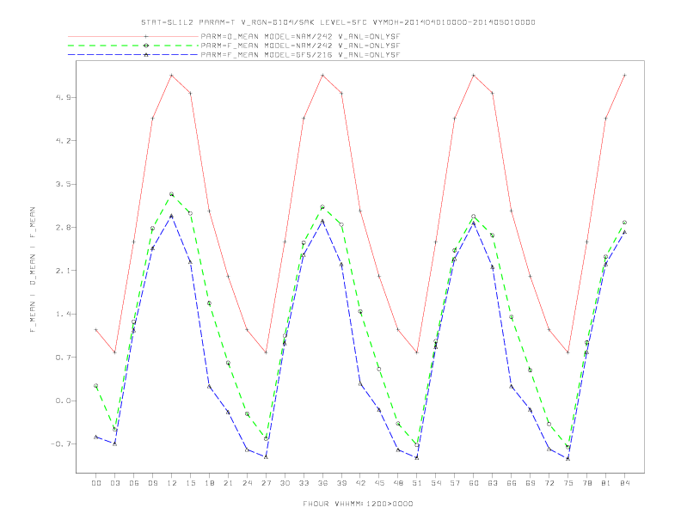This screenshot has width=681, height=526.
Task: Click the 39 forecast hour tick label
Action: click(341, 483)
